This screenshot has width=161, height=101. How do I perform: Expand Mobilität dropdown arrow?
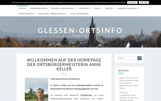coord(114,8)
